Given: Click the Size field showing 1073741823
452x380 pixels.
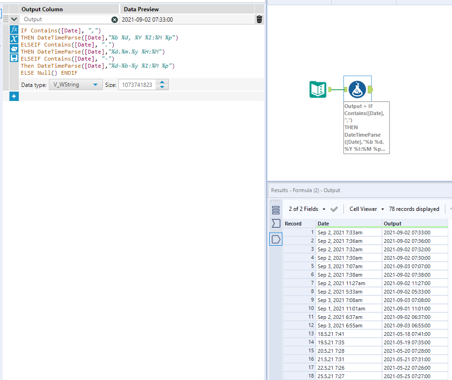Looking at the screenshot, I should [x=137, y=85].
